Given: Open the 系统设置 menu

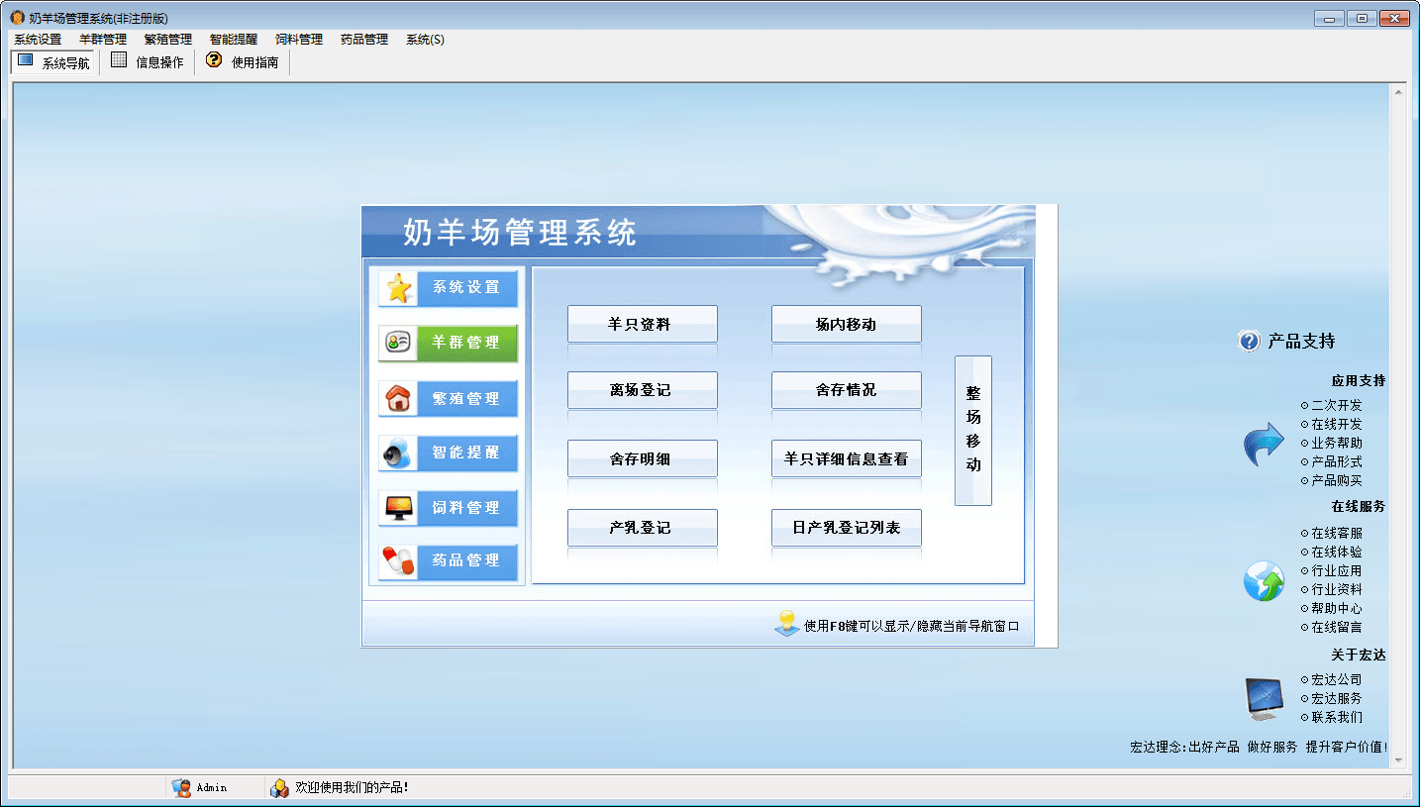Looking at the screenshot, I should click(x=38, y=40).
